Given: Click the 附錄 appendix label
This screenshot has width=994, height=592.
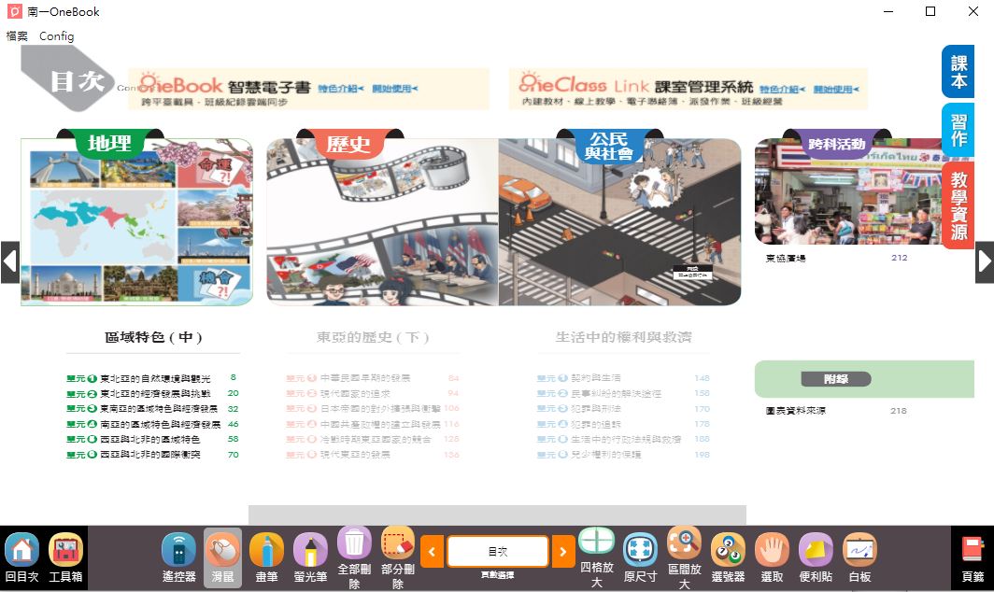Looking at the screenshot, I should (836, 379).
